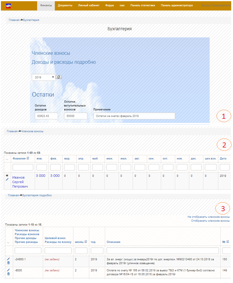Open the Членские взносы heading link

[51, 53]
